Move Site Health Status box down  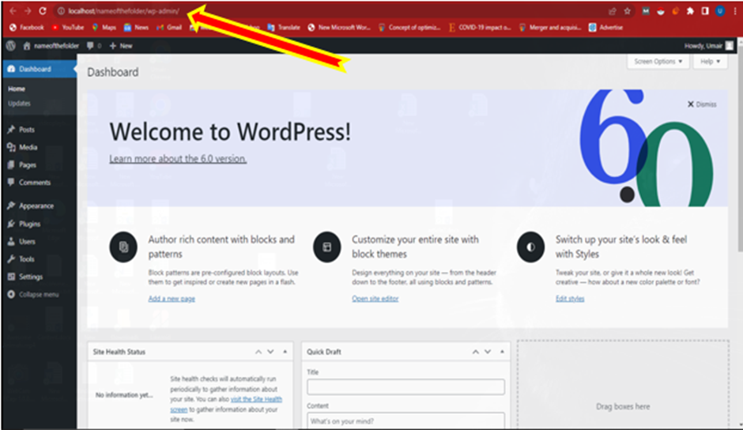(270, 352)
